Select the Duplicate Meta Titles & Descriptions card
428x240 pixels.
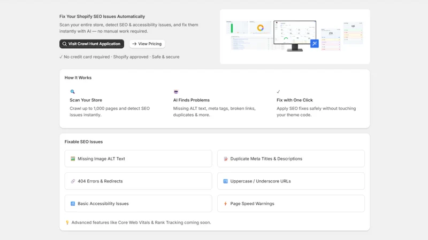coord(291,158)
